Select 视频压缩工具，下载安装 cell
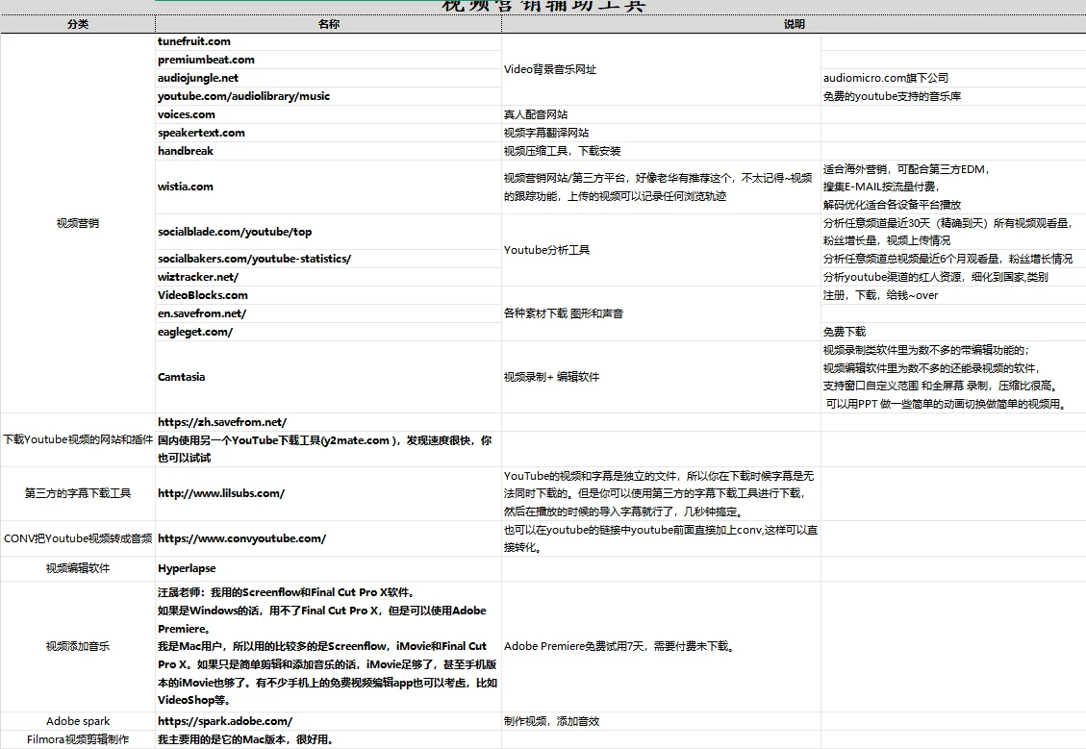 (661, 151)
